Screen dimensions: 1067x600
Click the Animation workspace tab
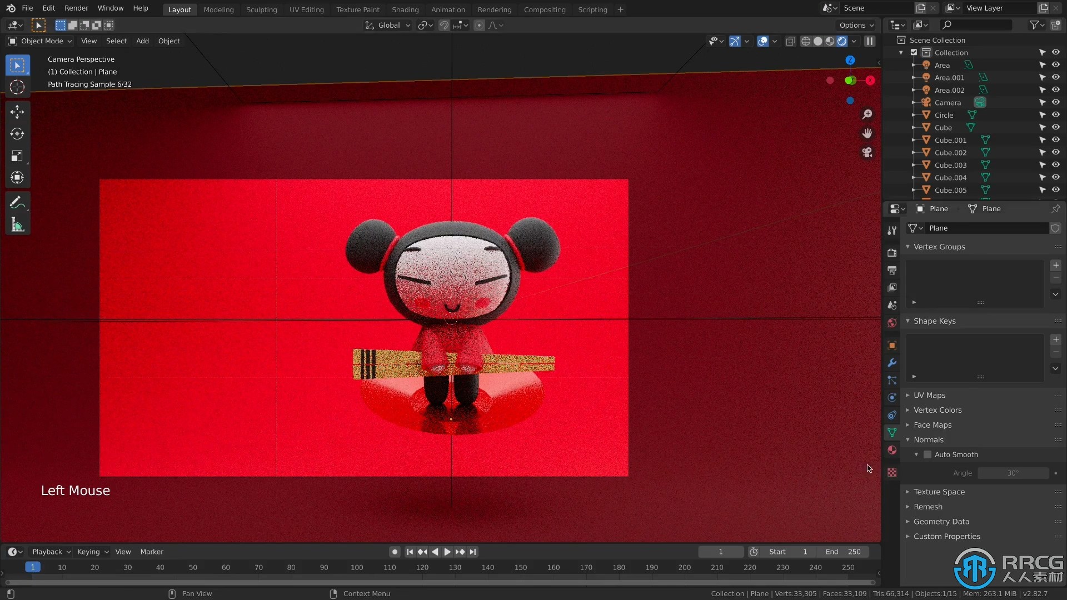pyautogui.click(x=448, y=9)
